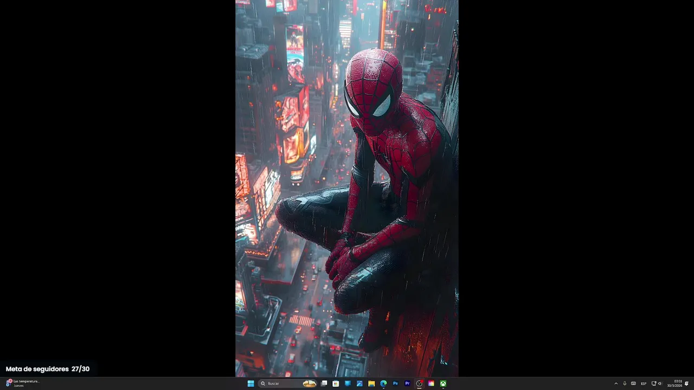694x390 pixels.
Task: Open the notification center bell icon
Action: [x=686, y=383]
